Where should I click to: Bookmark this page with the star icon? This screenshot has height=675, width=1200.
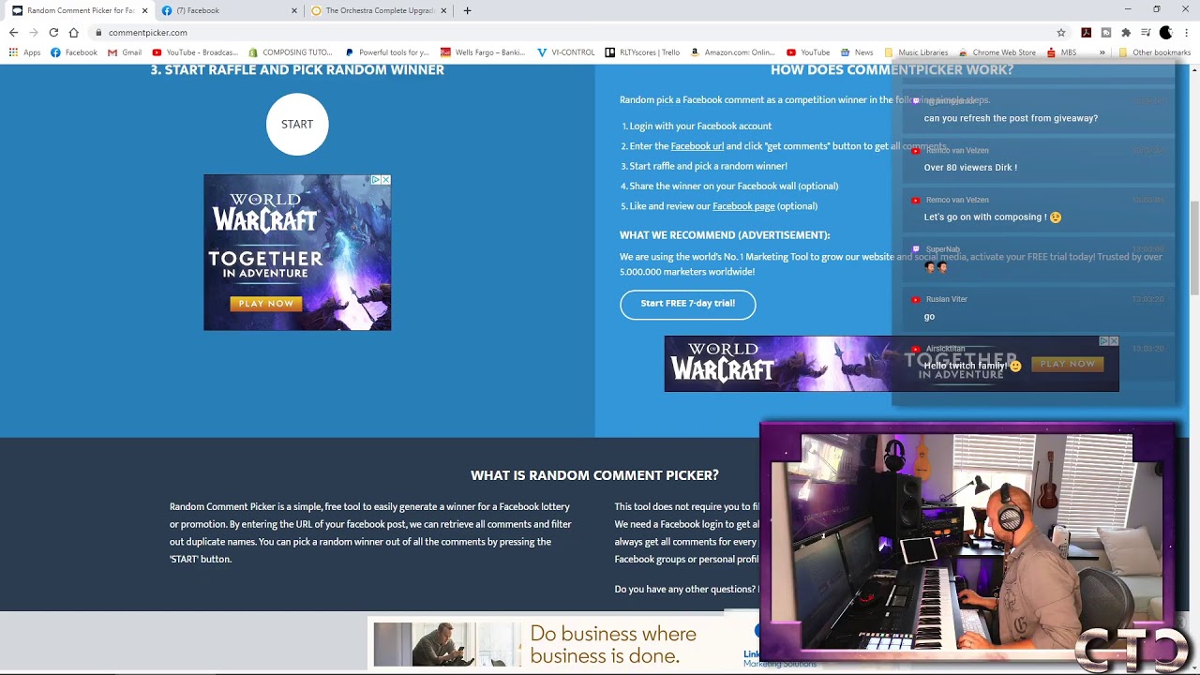(1061, 32)
